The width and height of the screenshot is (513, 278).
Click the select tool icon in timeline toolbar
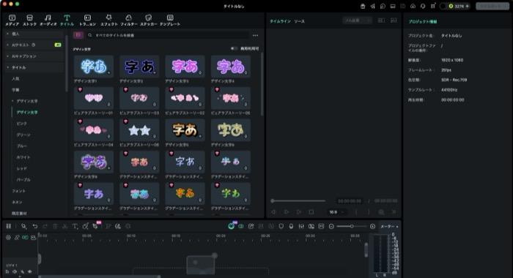(23, 226)
